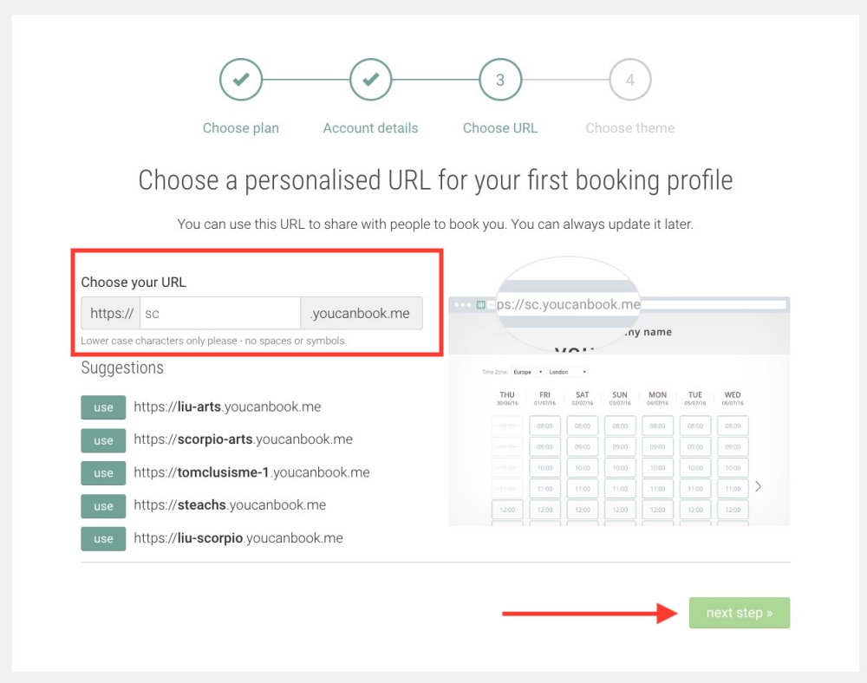
Task: Use the liu-scorpio suggested URL
Action: pyautogui.click(x=103, y=539)
